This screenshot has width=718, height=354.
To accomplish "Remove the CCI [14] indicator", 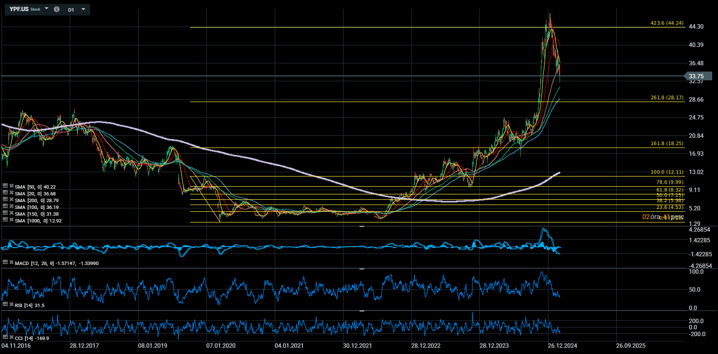I will pos(11,337).
